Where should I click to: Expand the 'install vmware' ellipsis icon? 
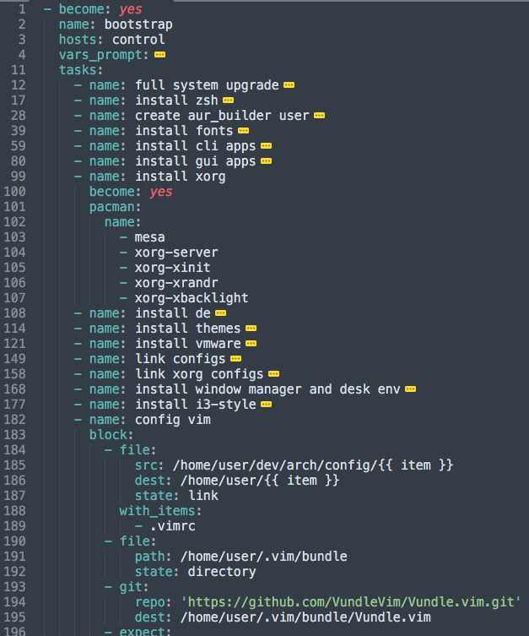click(x=251, y=344)
